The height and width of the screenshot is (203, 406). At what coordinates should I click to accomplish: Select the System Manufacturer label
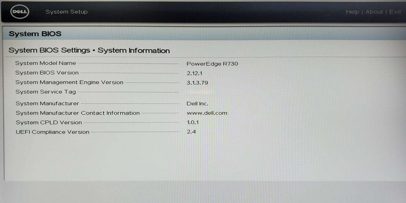tap(47, 104)
